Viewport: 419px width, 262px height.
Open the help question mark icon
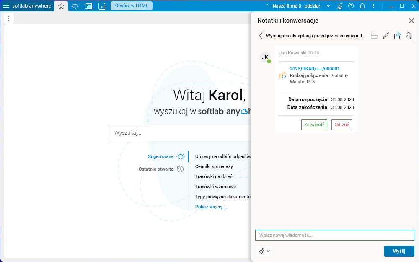pos(351,6)
